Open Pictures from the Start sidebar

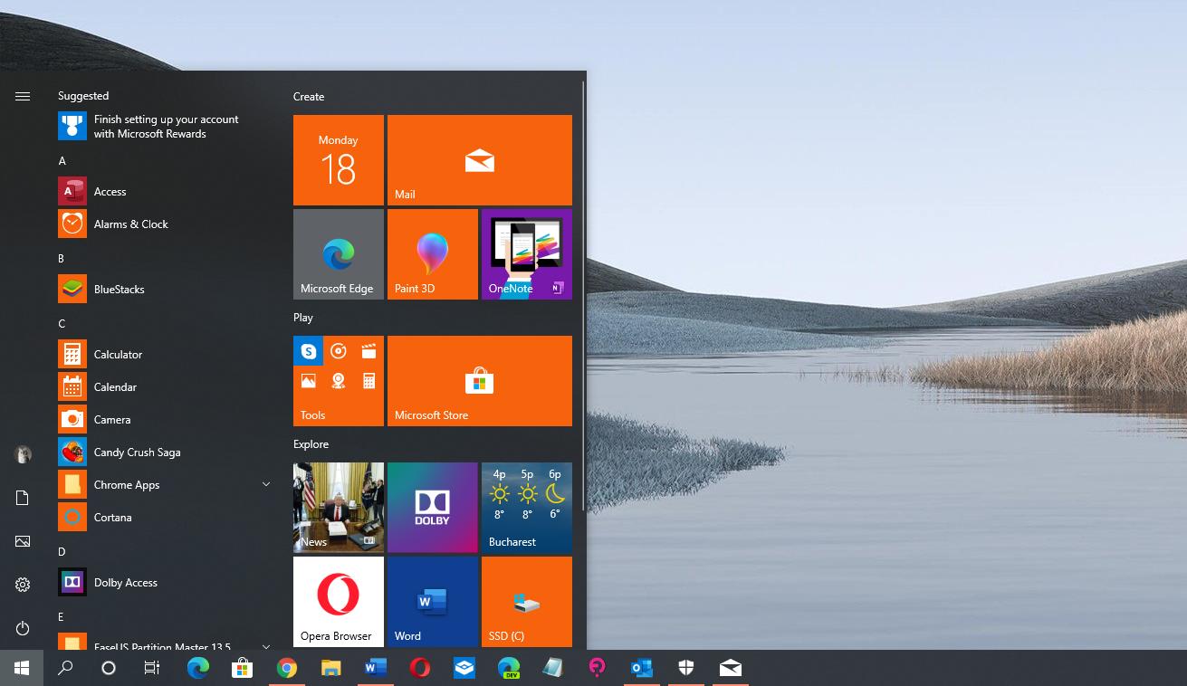point(23,541)
